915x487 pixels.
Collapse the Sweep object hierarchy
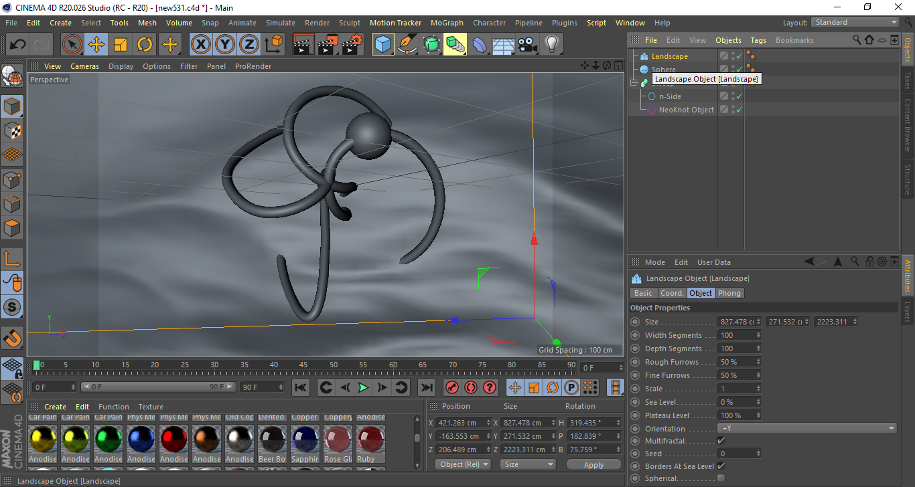[x=634, y=83]
